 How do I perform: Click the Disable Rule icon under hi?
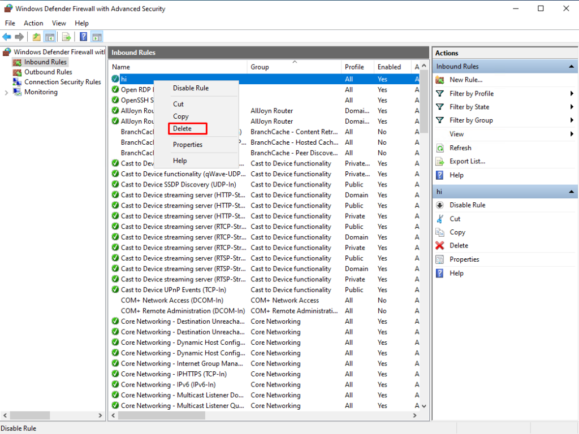click(x=440, y=205)
